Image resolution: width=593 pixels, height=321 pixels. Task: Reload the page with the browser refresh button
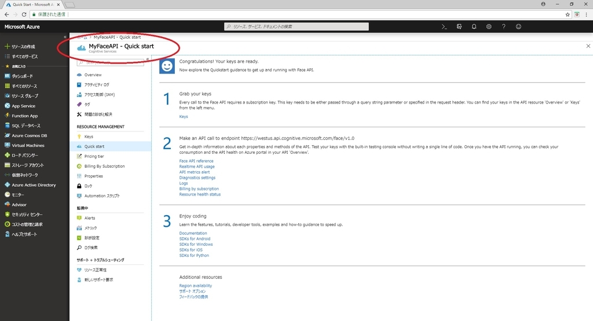coord(24,14)
